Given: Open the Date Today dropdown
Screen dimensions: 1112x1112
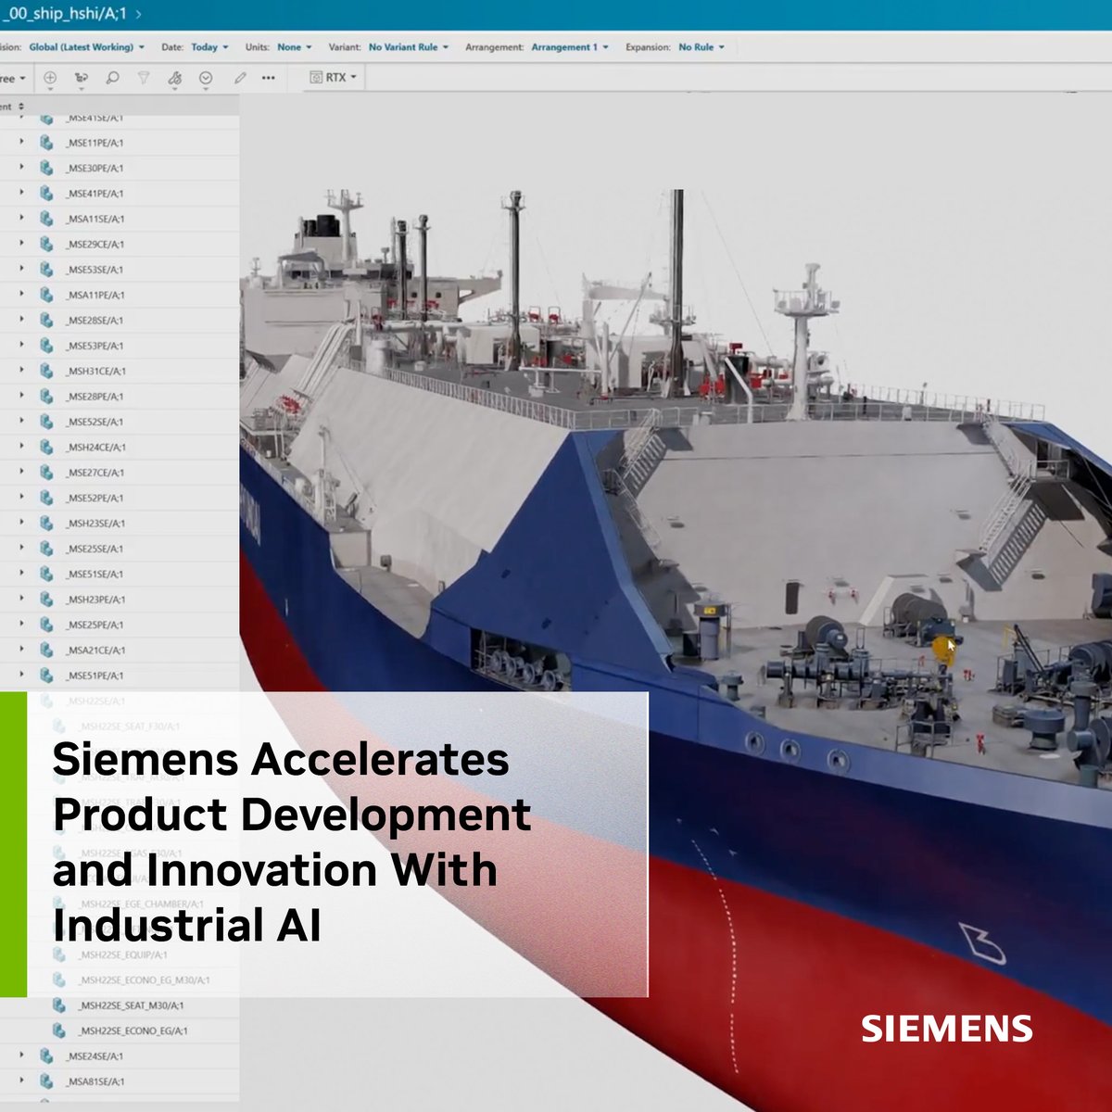Looking at the screenshot, I should 209,47.
